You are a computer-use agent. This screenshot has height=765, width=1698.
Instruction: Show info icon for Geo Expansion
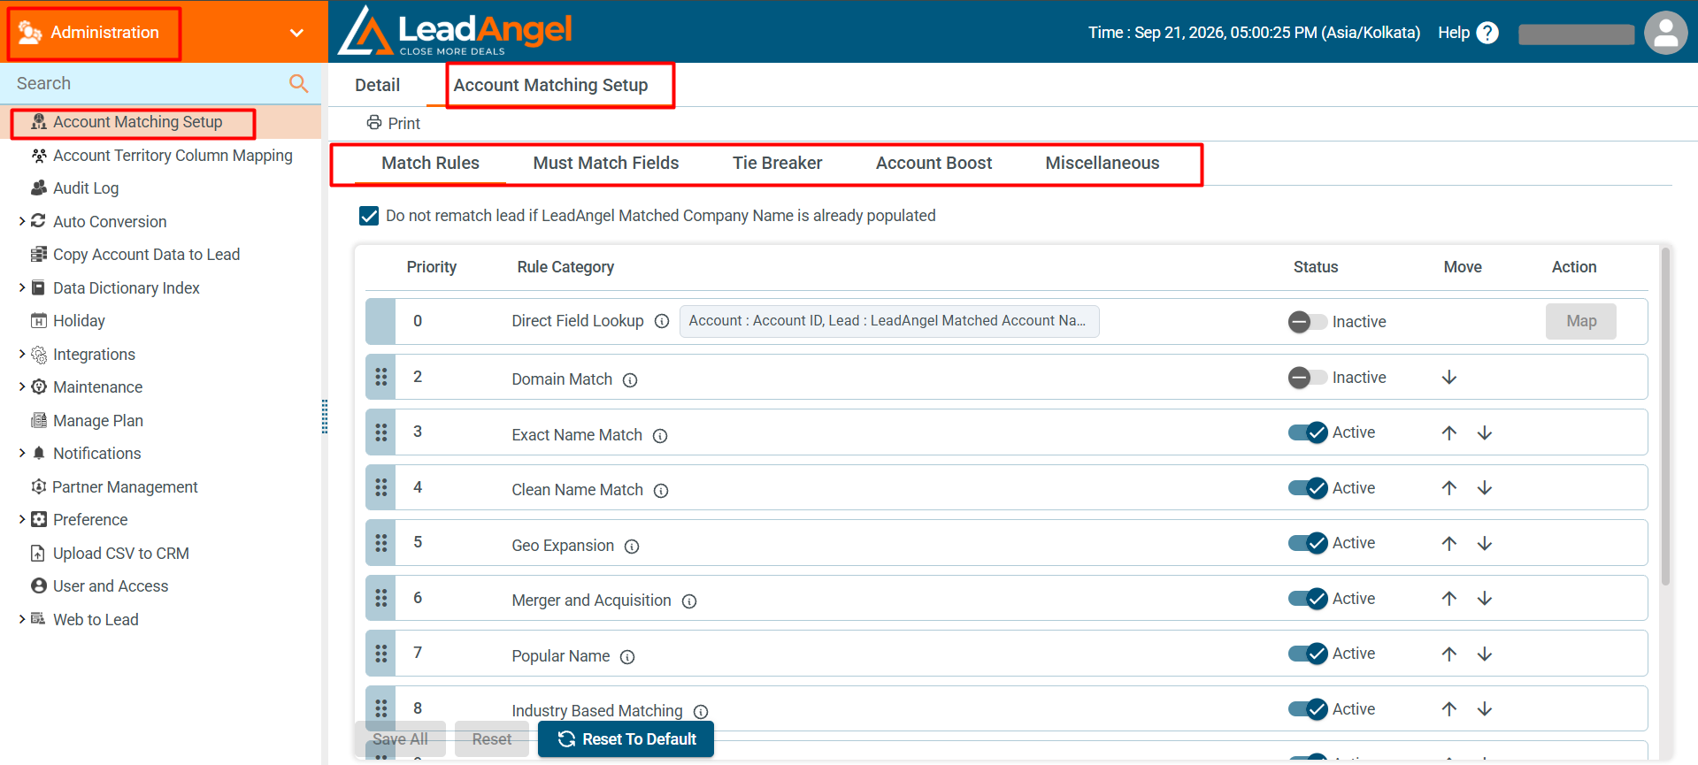point(632,547)
